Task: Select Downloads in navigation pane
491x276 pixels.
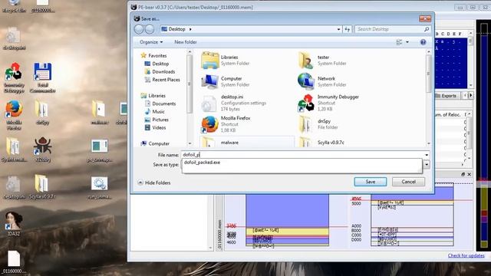Action: (x=160, y=71)
